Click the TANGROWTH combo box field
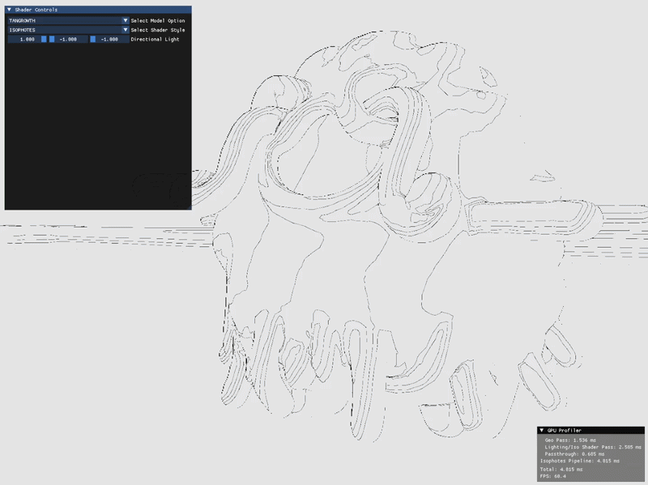This screenshot has height=485, width=648. [68, 20]
